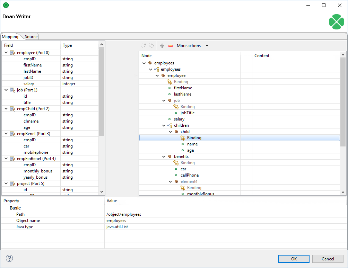Click the Binding arrows icon under child
The width and height of the screenshot is (348, 268).
[x=182, y=137]
